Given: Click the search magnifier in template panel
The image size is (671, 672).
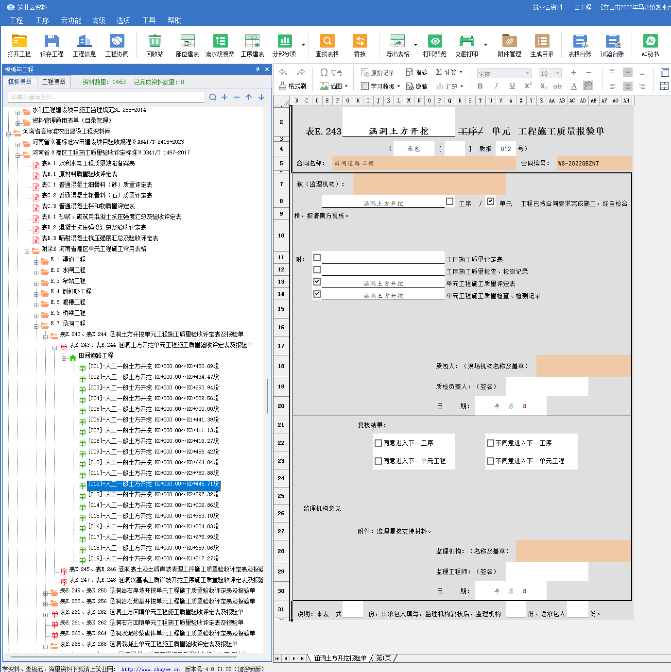Looking at the screenshot, I should click(x=213, y=97).
